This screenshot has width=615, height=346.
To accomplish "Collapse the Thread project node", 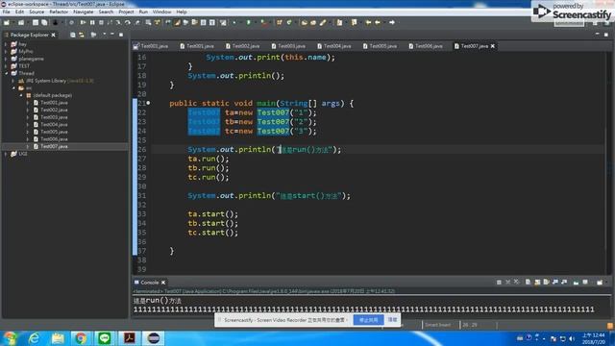I will coord(6,73).
